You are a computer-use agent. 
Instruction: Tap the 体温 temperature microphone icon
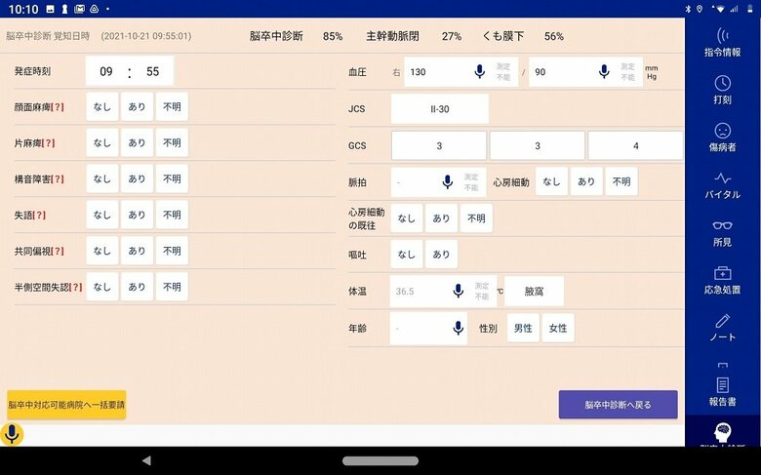459,291
